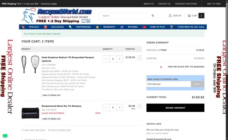This screenshot has width=228, height=140.
Task: Click Your Promo Code Has Been Applied message
Action: pyautogui.click(x=42, y=34)
